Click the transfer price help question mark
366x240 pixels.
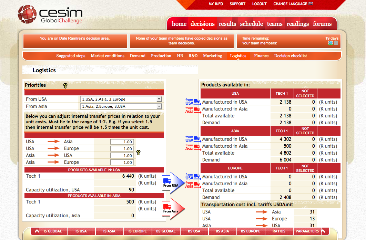tap(139, 153)
